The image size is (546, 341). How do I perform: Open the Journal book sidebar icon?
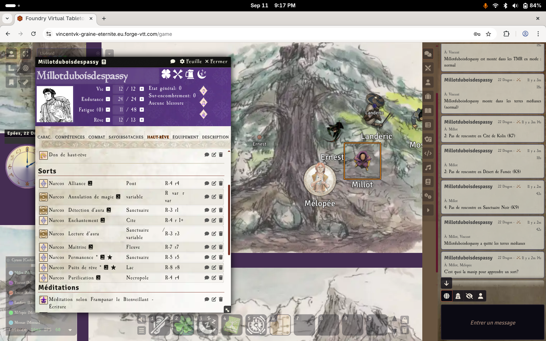428,111
